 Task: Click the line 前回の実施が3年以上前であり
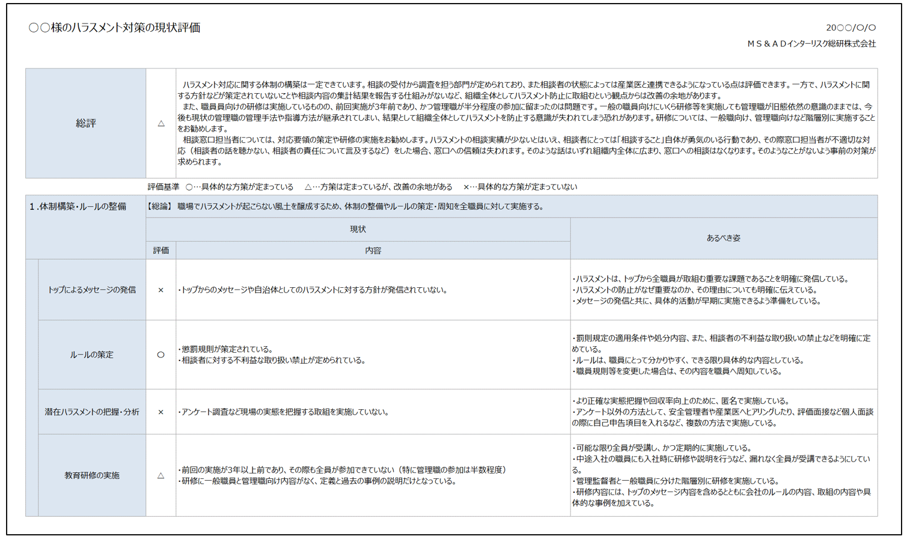(342, 470)
